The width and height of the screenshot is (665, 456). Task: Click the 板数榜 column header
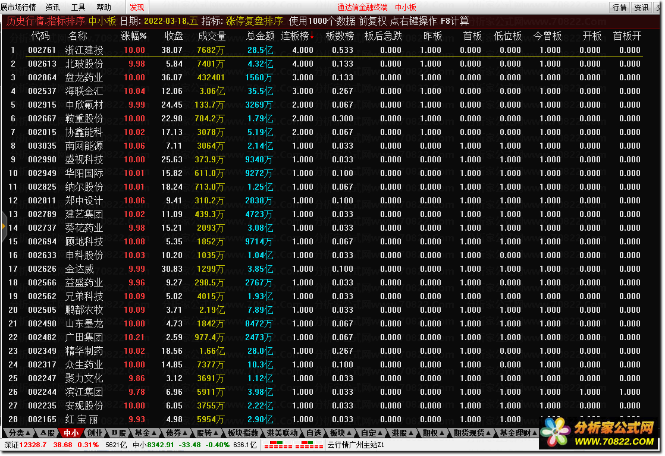(340, 36)
